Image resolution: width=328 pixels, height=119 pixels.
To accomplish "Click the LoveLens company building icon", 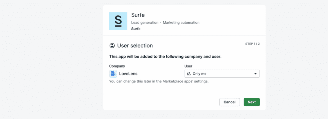I will (113, 73).
